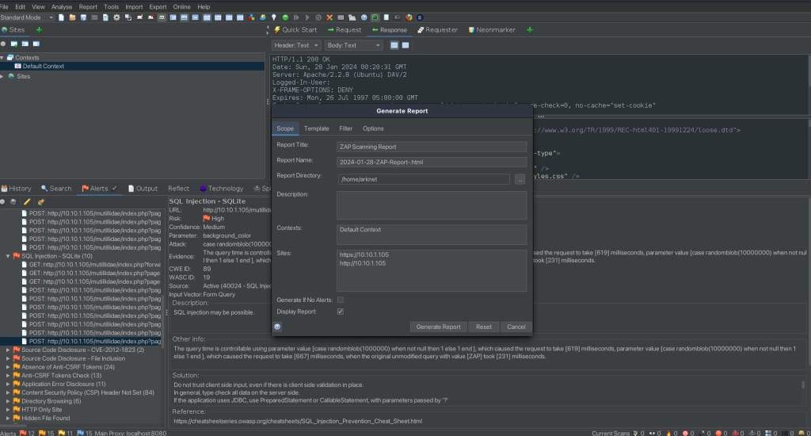Image resolution: width=811 pixels, height=436 pixels.
Task: Enable the Generate If No Alerts checkbox
Action: pos(341,300)
